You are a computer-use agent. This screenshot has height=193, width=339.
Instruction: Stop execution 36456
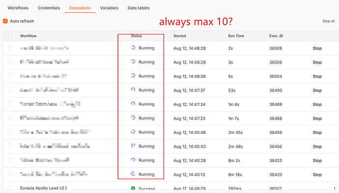(x=317, y=146)
